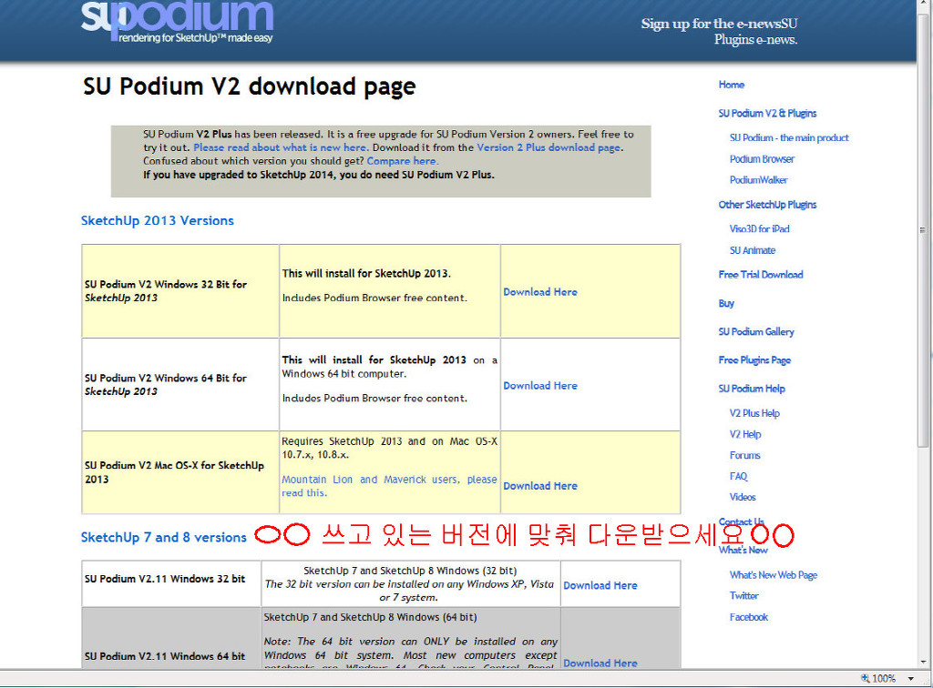
Task: Download Here for Mac OS-X SketchUp 2013
Action: [540, 486]
